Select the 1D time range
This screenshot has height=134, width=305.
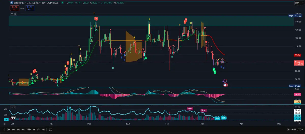[x=4, y=129]
